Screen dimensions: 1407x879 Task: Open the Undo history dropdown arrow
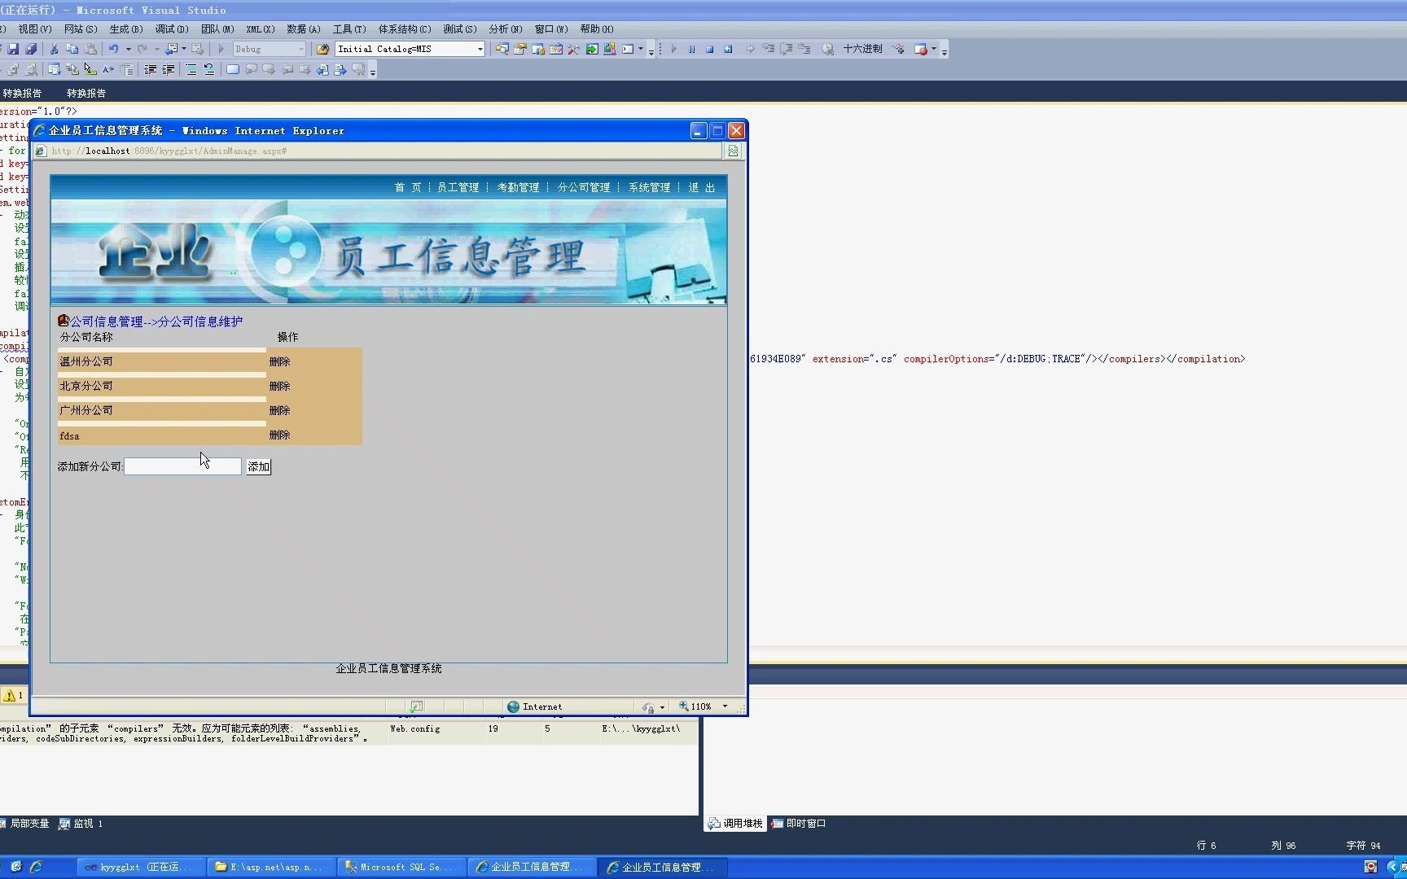point(128,49)
